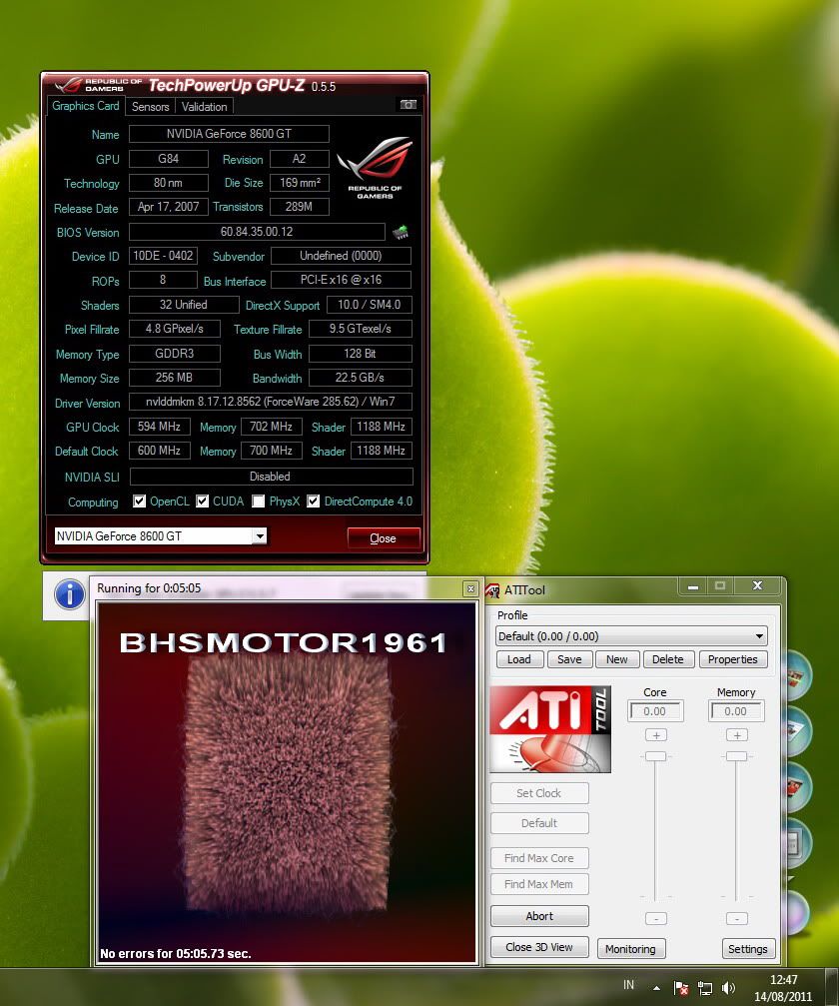Open the Sensors tab
839x1006 pixels.
click(x=150, y=107)
